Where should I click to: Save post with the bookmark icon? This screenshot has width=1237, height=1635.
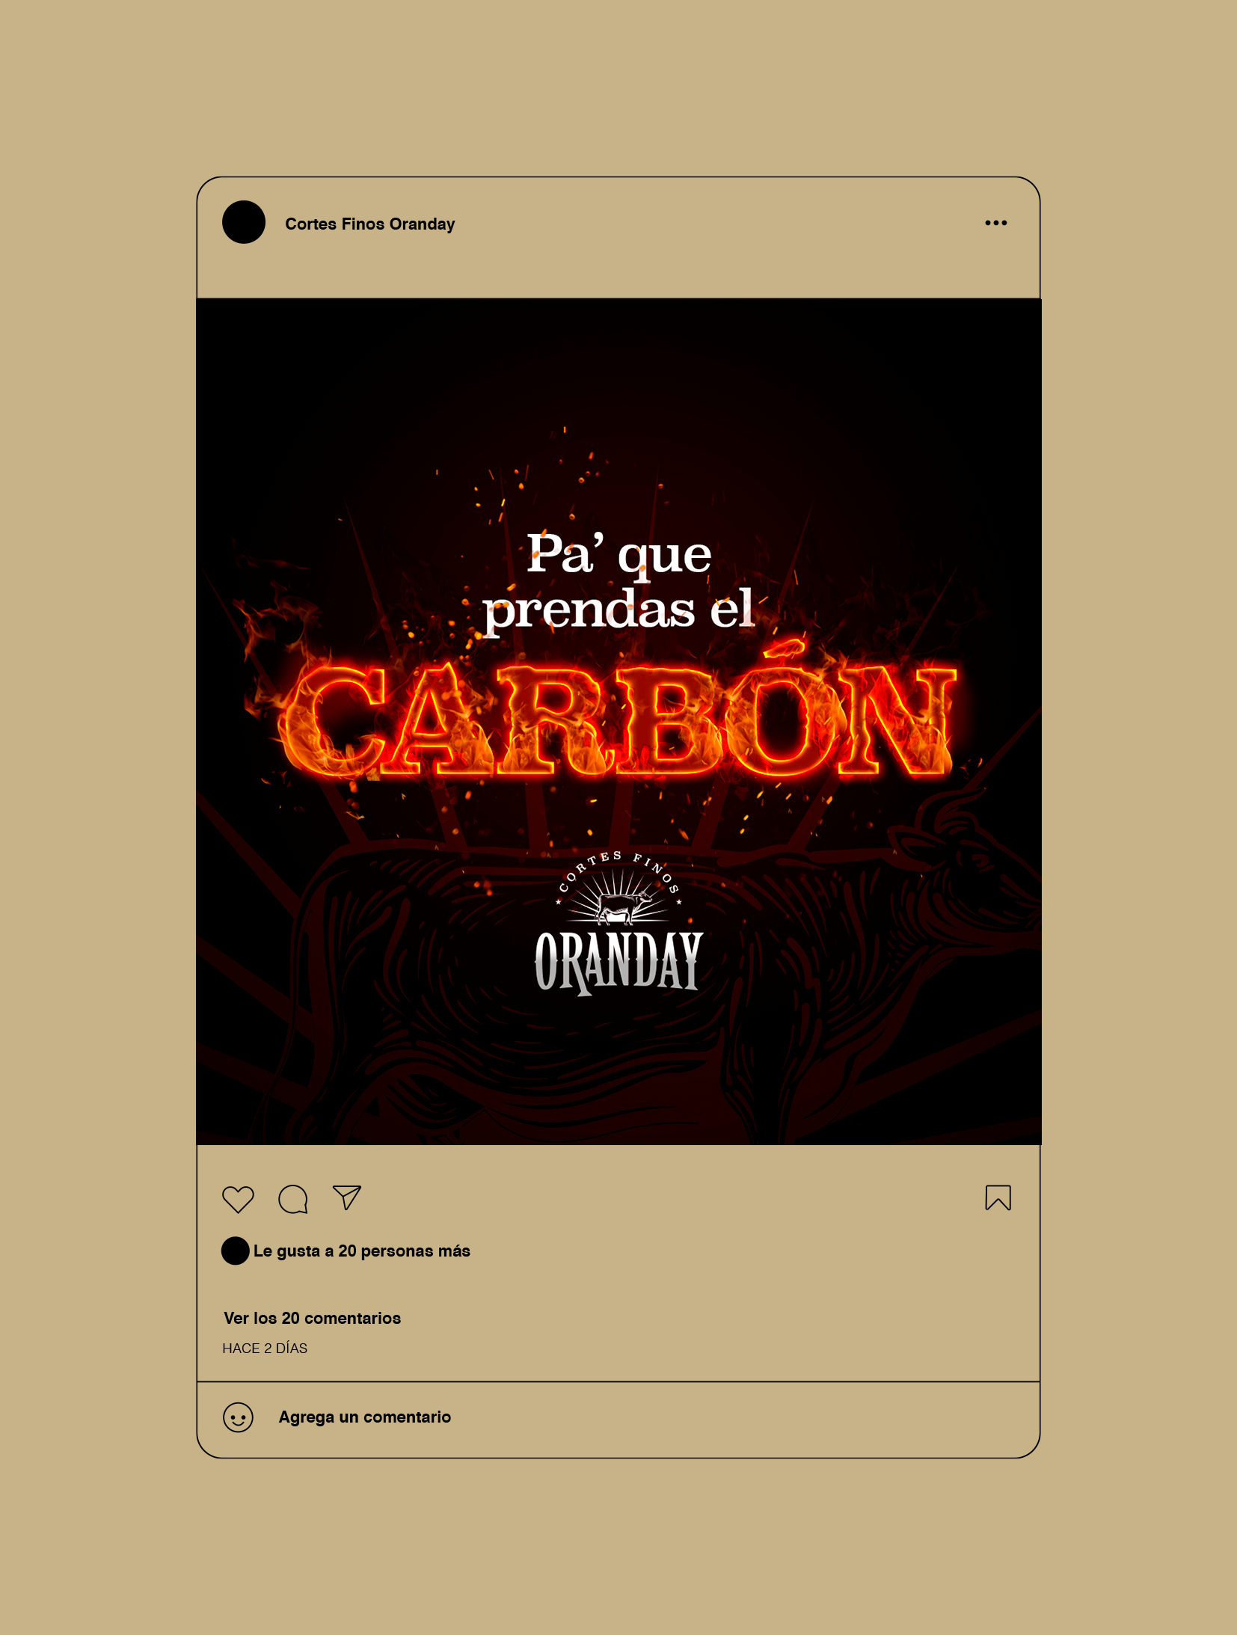pos(998,1197)
